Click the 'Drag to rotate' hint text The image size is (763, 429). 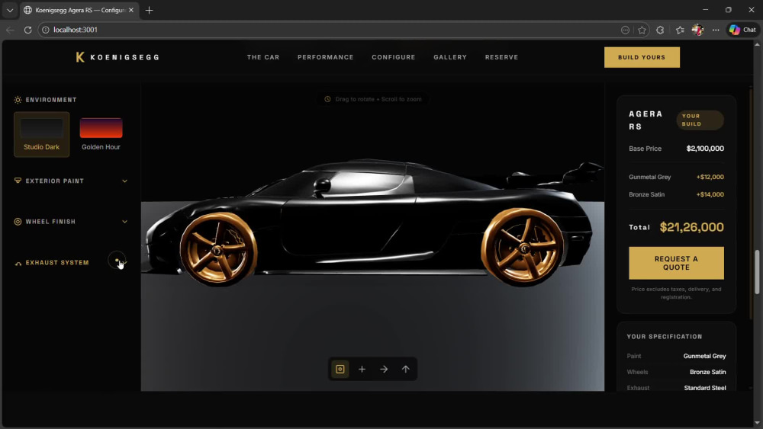pyautogui.click(x=378, y=99)
